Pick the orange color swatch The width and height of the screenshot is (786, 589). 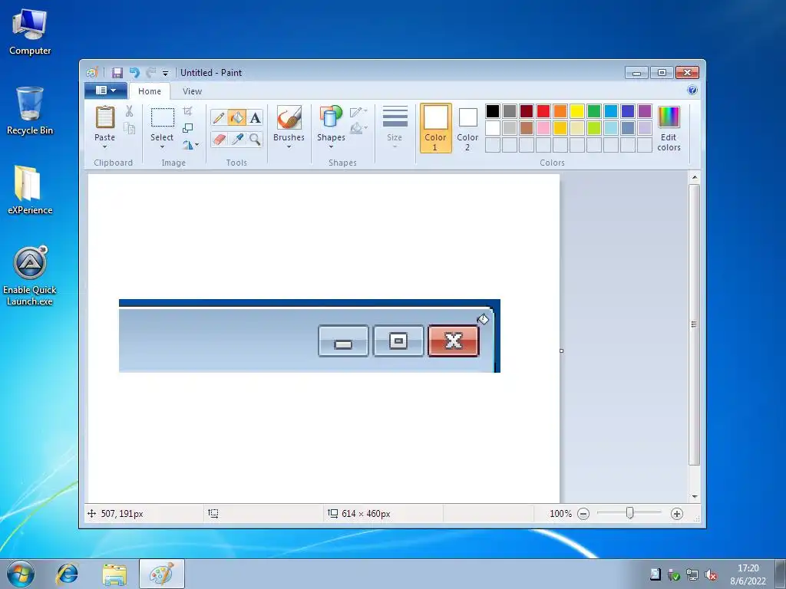[x=560, y=111]
